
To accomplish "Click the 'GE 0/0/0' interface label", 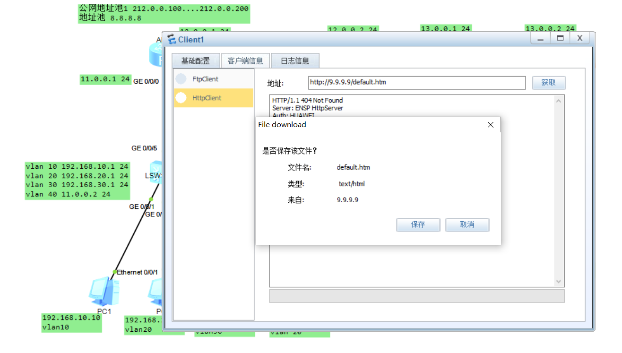I will 146,81.
